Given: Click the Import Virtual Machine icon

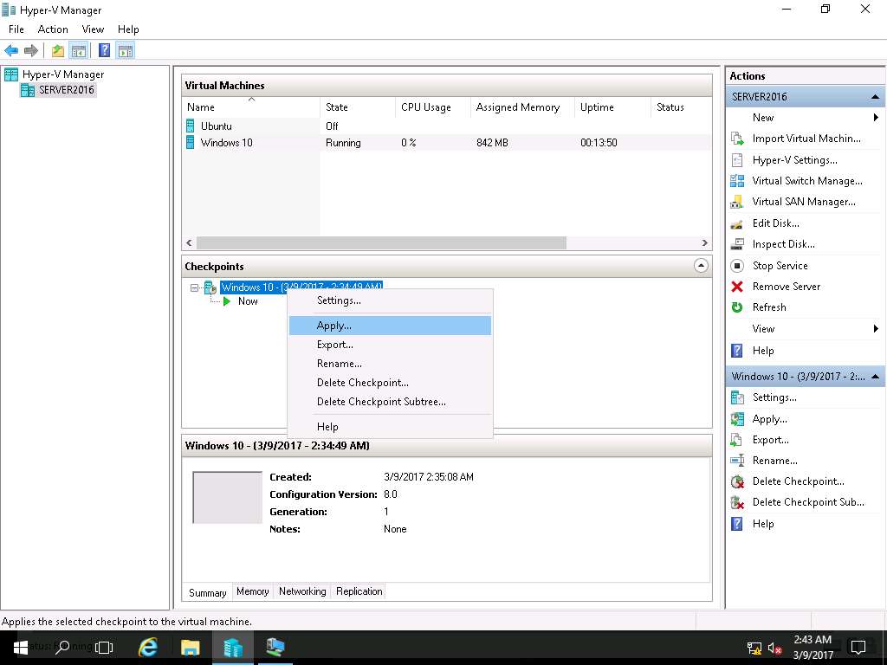Looking at the screenshot, I should 737,139.
